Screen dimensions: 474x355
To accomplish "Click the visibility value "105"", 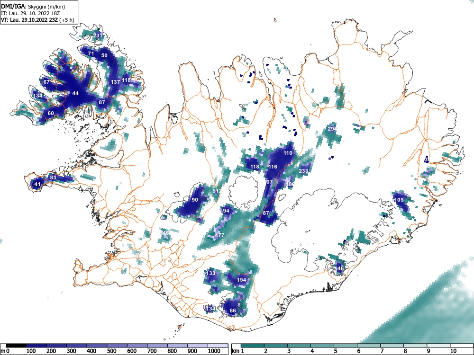I will (x=399, y=200).
